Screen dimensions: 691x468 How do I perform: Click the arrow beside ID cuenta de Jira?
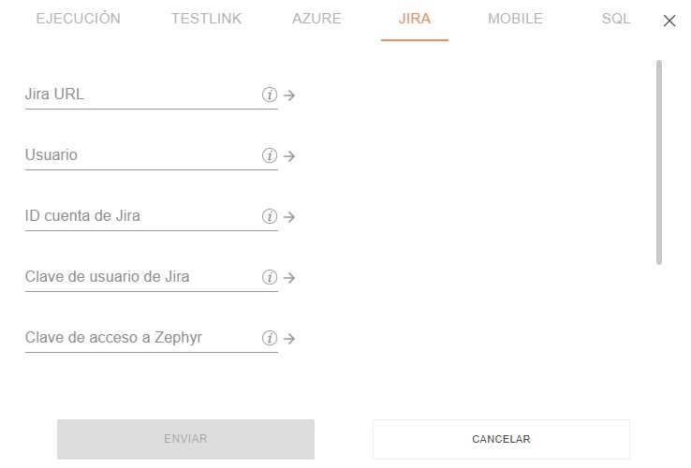click(289, 217)
